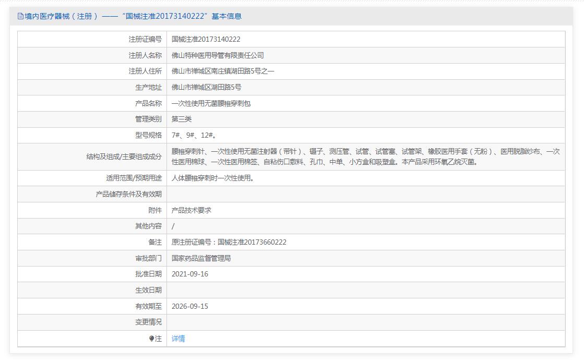Click the 管理类别 label
This screenshot has width=584, height=362.
coord(149,119)
